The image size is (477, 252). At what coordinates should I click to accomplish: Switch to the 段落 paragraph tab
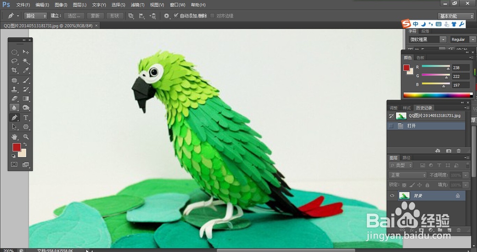coord(425,31)
